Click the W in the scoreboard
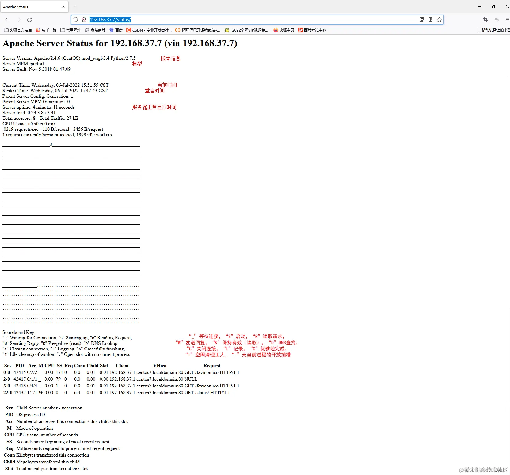This screenshot has height=475, width=510. tap(51, 145)
